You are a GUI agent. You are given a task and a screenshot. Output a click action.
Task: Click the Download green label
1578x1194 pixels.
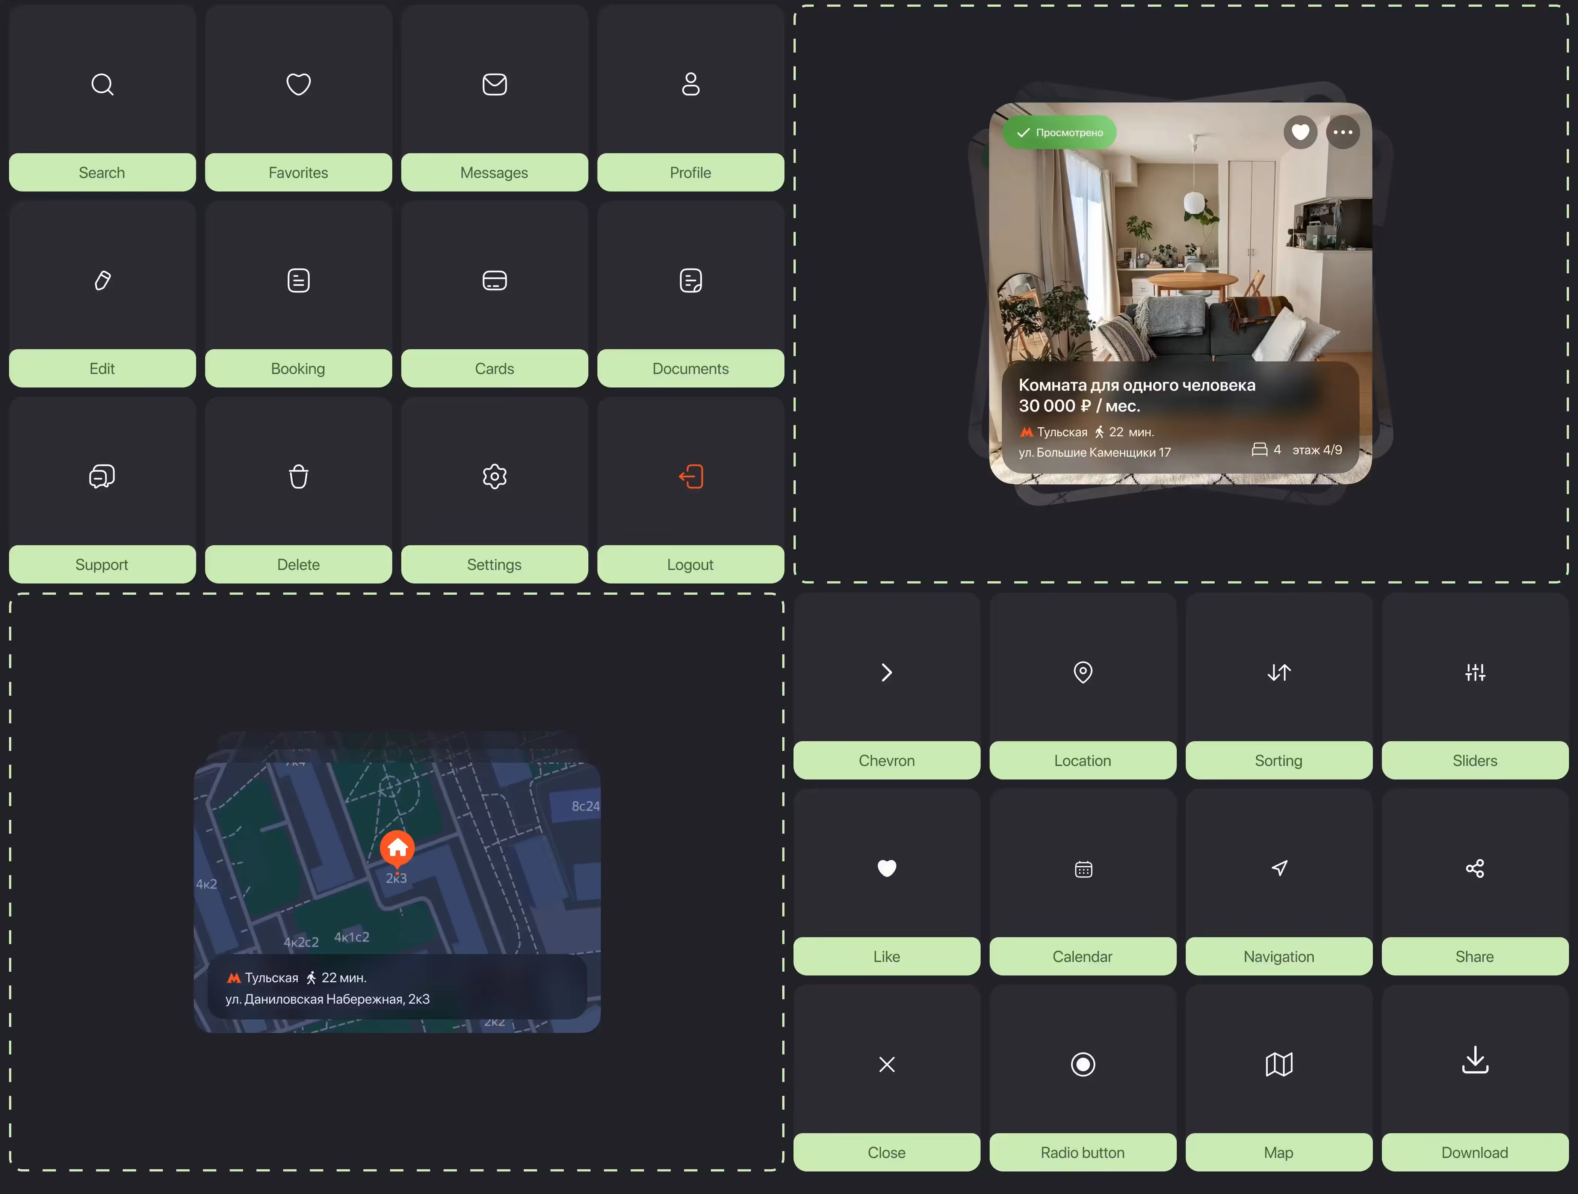(x=1475, y=1153)
